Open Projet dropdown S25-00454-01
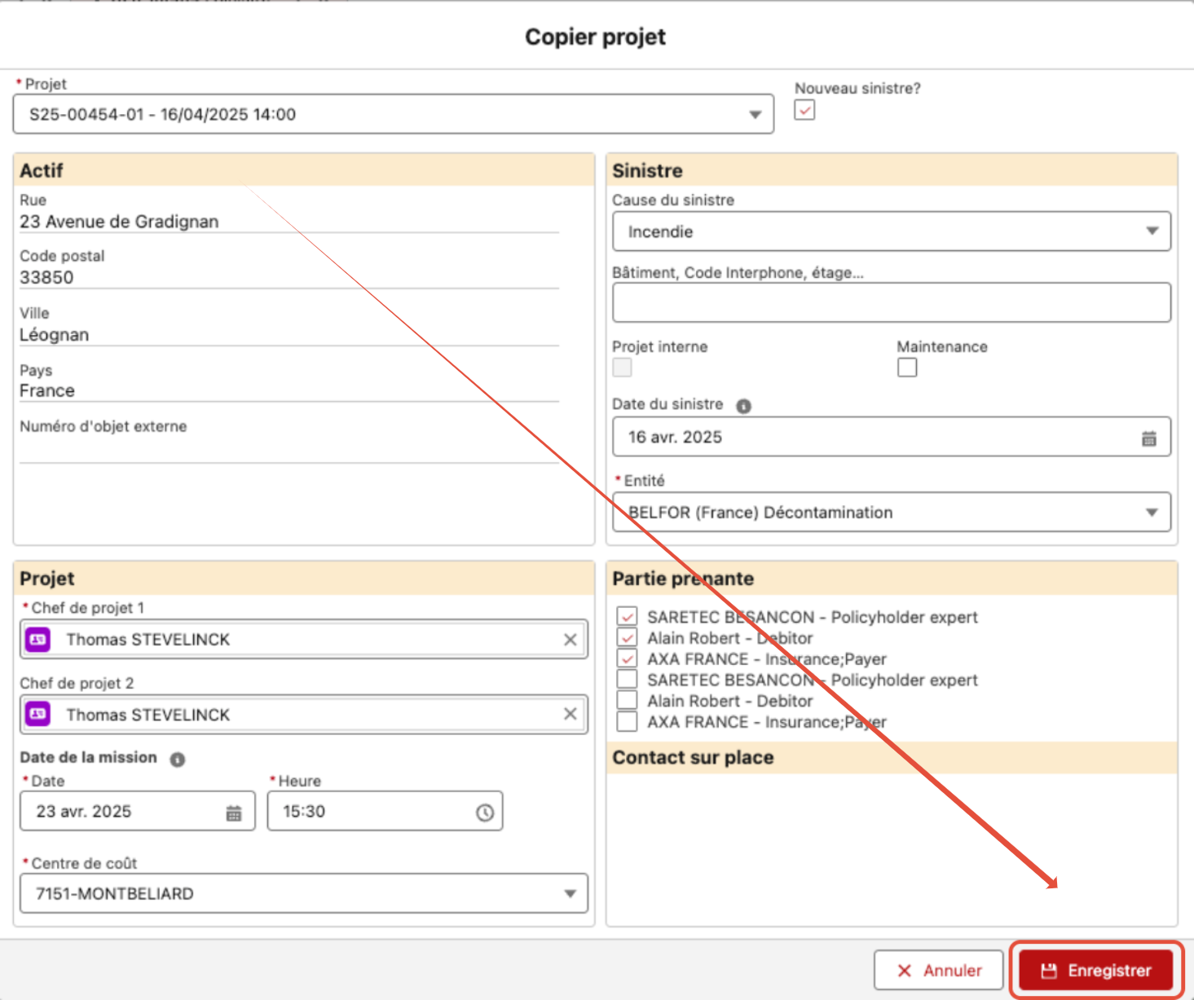Image resolution: width=1194 pixels, height=1000 pixels. (x=393, y=114)
